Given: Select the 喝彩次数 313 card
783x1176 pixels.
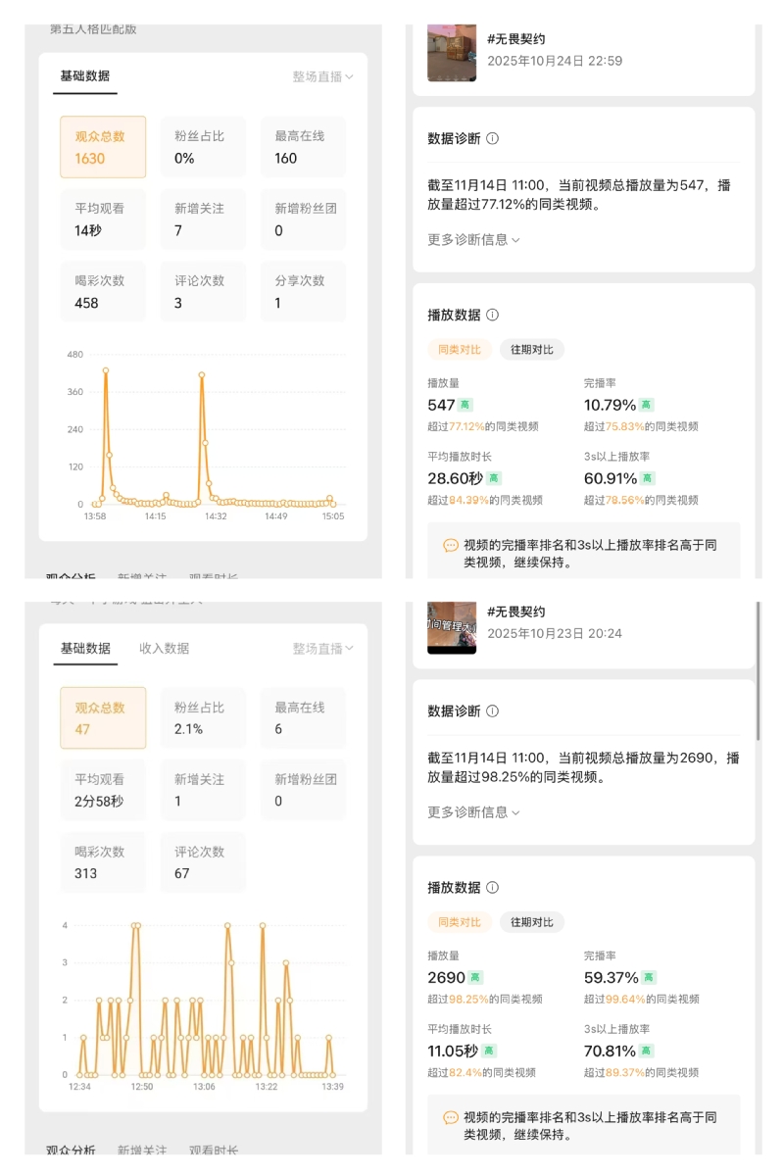Looking at the screenshot, I should coord(103,862).
